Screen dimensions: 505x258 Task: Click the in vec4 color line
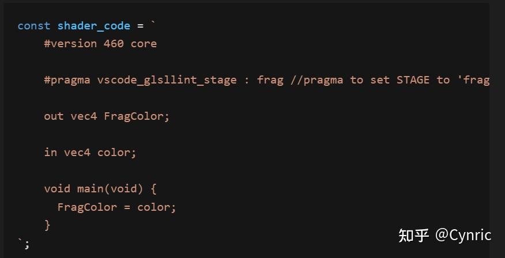pyautogui.click(x=90, y=153)
